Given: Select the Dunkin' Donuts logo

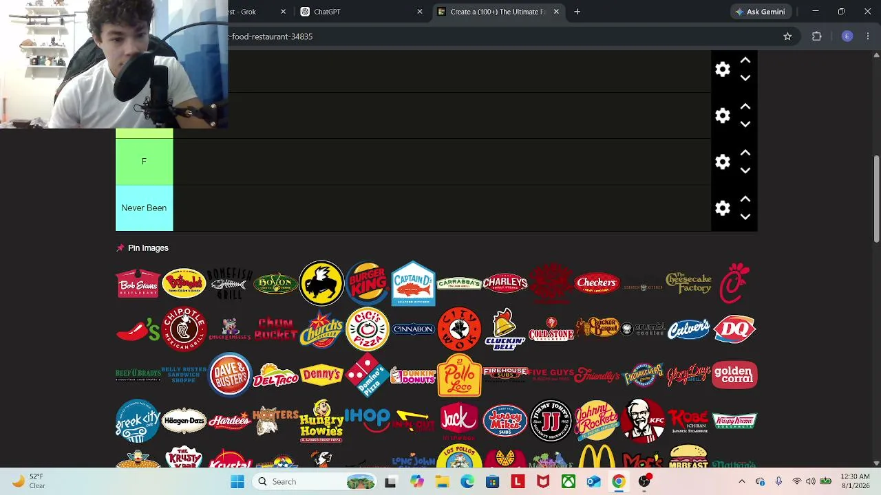Looking at the screenshot, I should click(413, 375).
